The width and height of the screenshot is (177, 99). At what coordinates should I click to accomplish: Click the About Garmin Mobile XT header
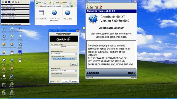click(111, 11)
